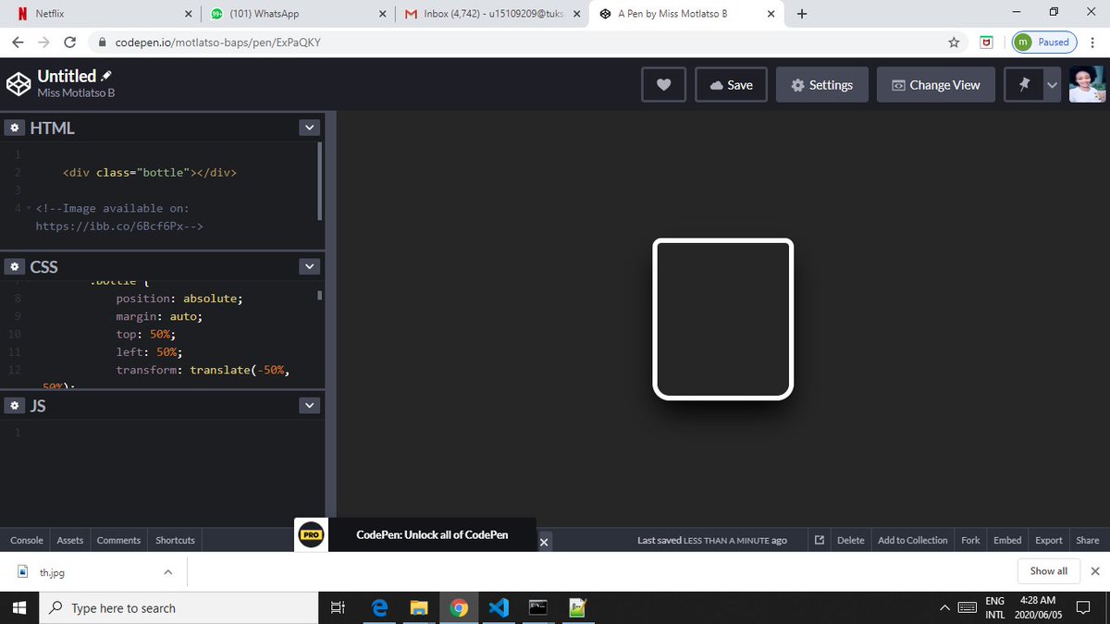
Task: Expand HTML editor dropdown chevron
Action: coord(310,128)
